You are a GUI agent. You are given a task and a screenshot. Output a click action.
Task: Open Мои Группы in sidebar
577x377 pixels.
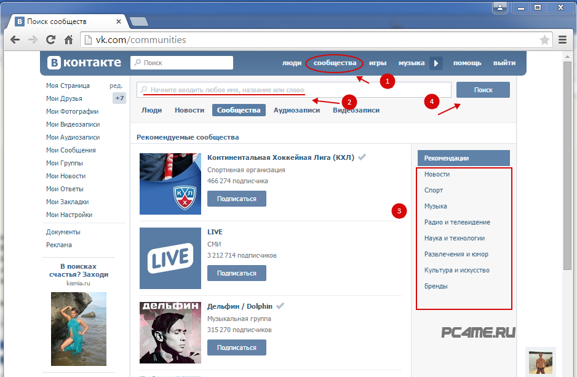pyautogui.click(x=65, y=163)
